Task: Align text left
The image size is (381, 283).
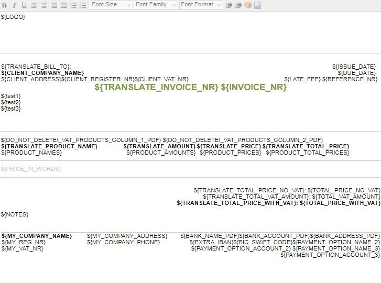Action: (x=34, y=5)
